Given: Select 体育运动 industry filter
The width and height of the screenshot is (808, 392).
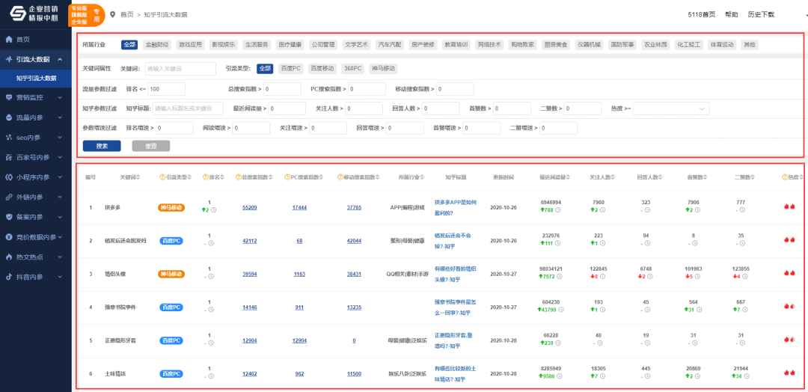Looking at the screenshot, I should 722,45.
